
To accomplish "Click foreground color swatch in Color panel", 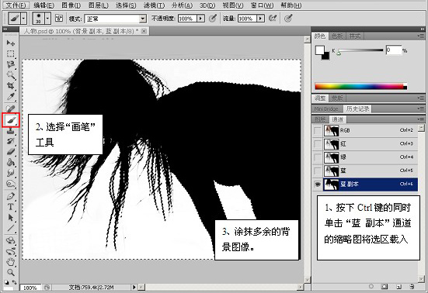I will click(x=319, y=50).
